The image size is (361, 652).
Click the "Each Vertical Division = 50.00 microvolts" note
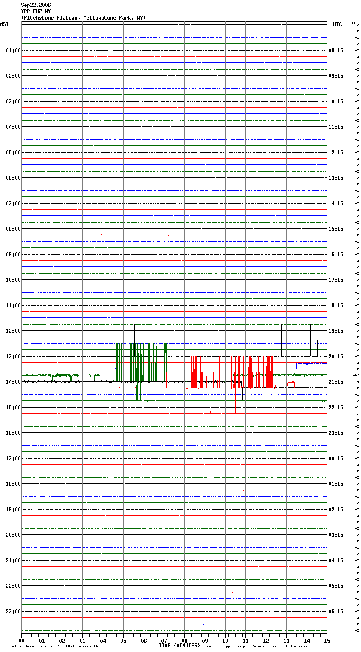coord(54,646)
